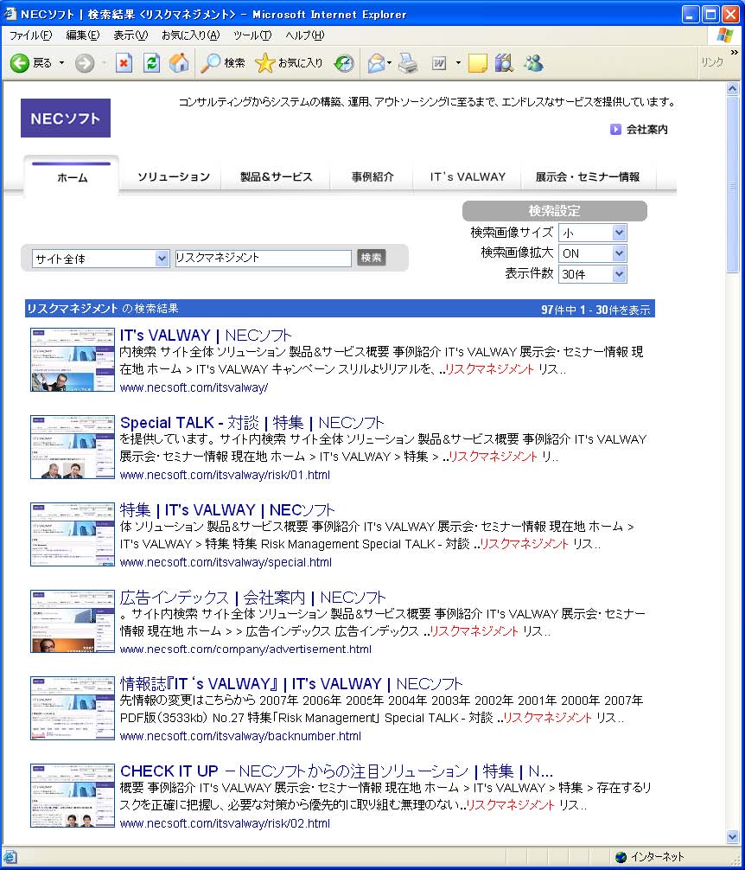The image size is (745, 870).
Task: Open the 検索画像サイズ dropdown
Action: tap(593, 233)
